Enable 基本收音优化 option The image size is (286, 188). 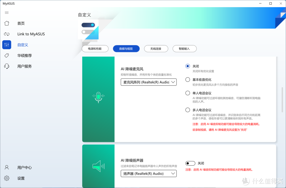[x=187, y=79]
